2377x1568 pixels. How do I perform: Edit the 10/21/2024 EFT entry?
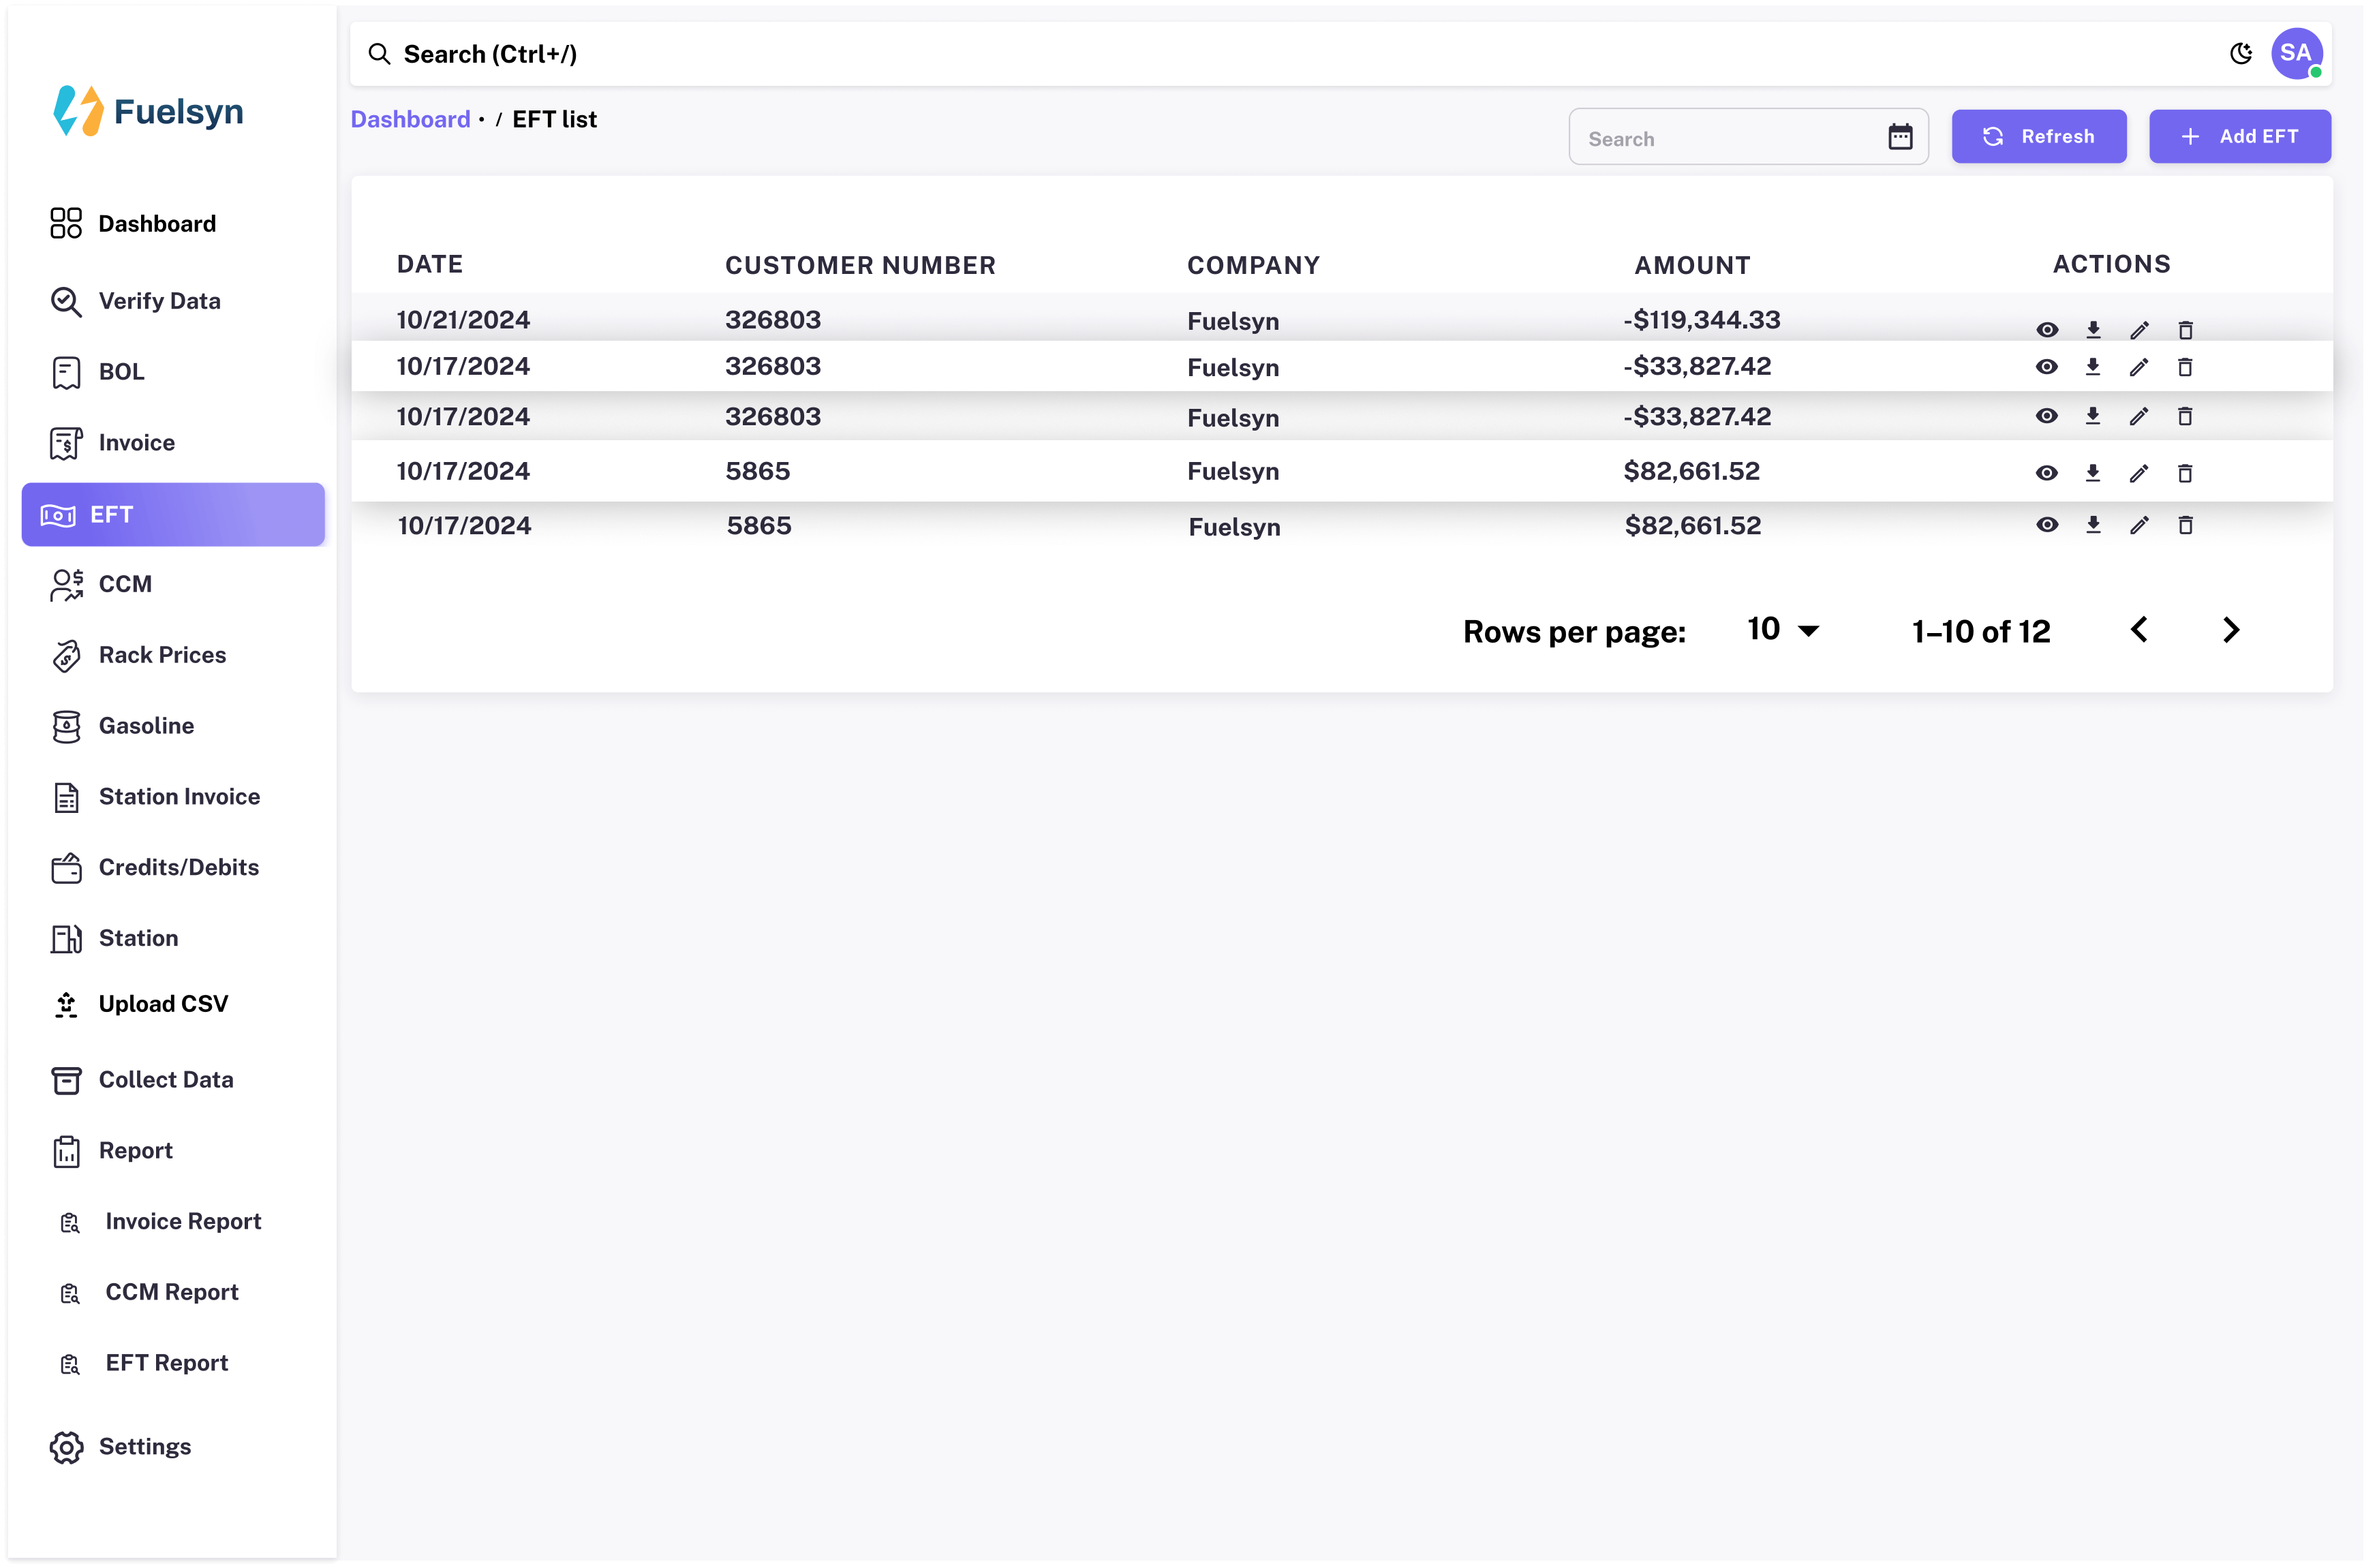point(2139,330)
